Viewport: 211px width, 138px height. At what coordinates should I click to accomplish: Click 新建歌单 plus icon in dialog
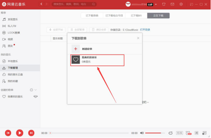tap(76, 49)
